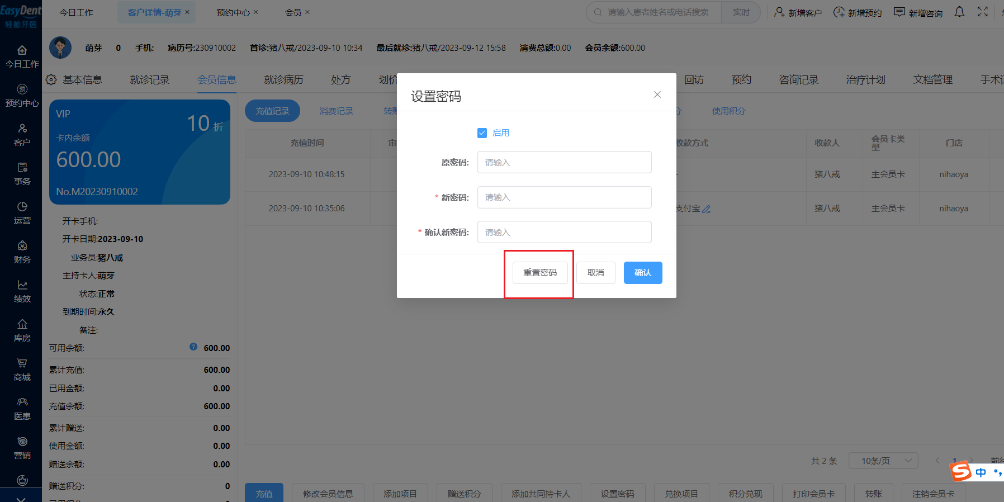The width and height of the screenshot is (1004, 502).
Task: Close the 设置密码 dialog with X
Action: click(x=657, y=94)
